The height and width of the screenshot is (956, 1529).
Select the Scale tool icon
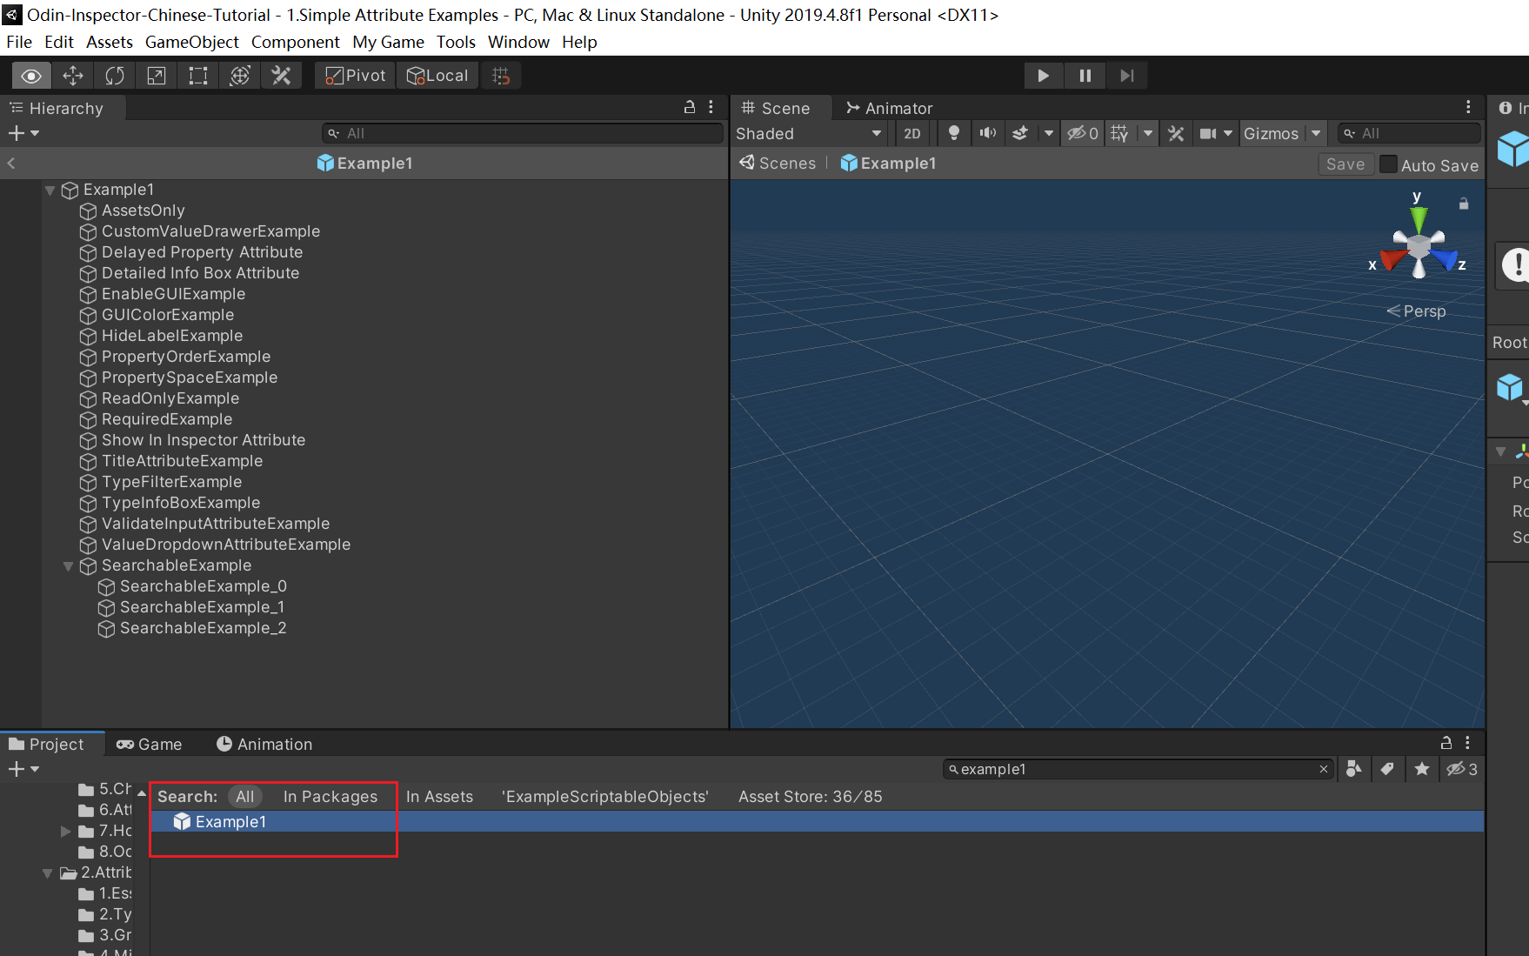tap(157, 76)
